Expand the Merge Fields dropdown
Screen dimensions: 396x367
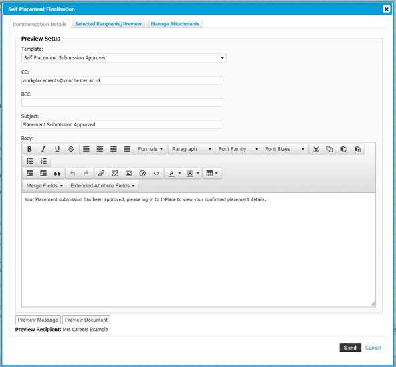[44, 186]
